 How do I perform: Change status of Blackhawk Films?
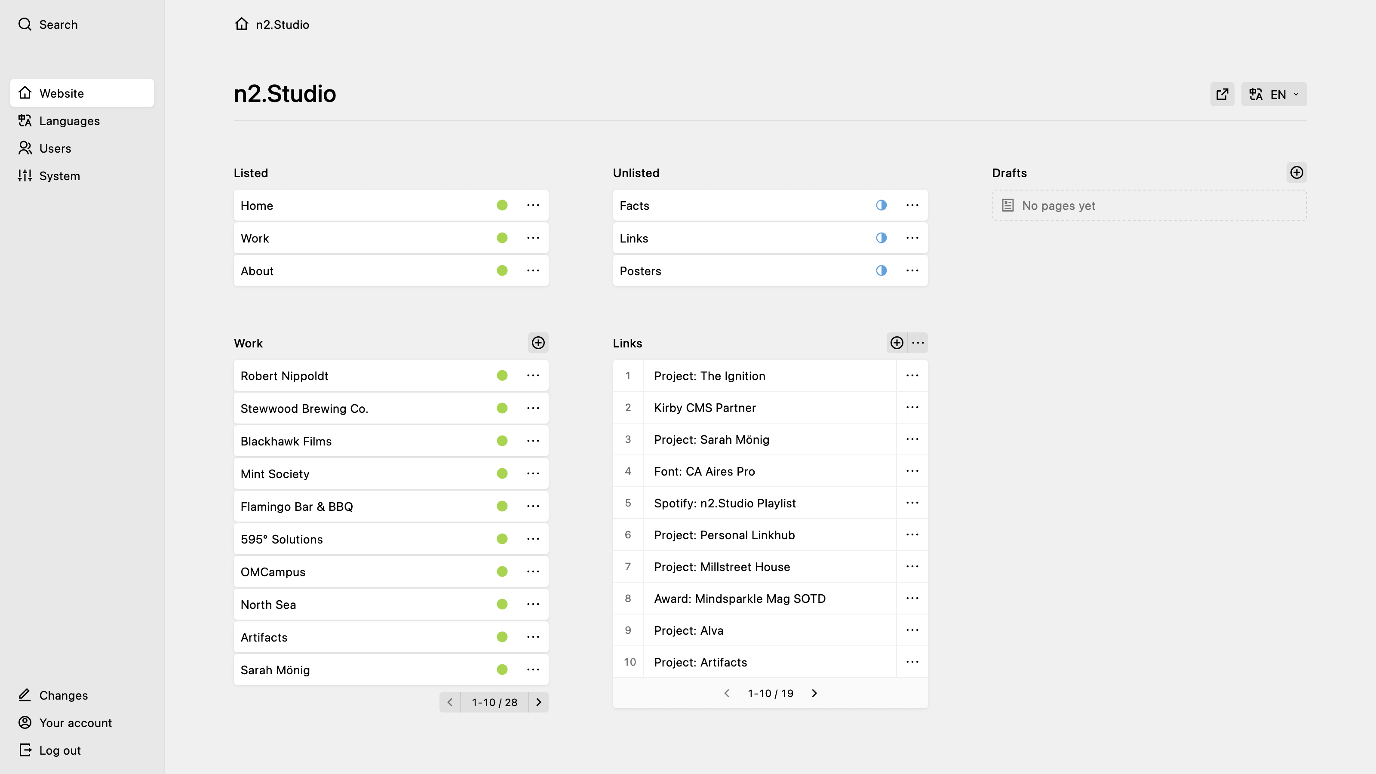(x=502, y=441)
